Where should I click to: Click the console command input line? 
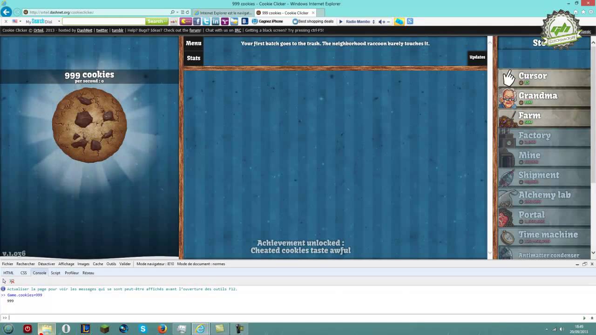[293, 318]
